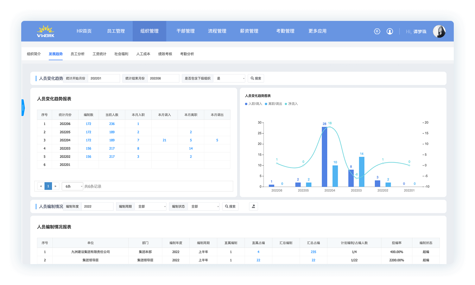Open 薪资管理 in top navigation
The image size is (475, 285).
point(249,31)
